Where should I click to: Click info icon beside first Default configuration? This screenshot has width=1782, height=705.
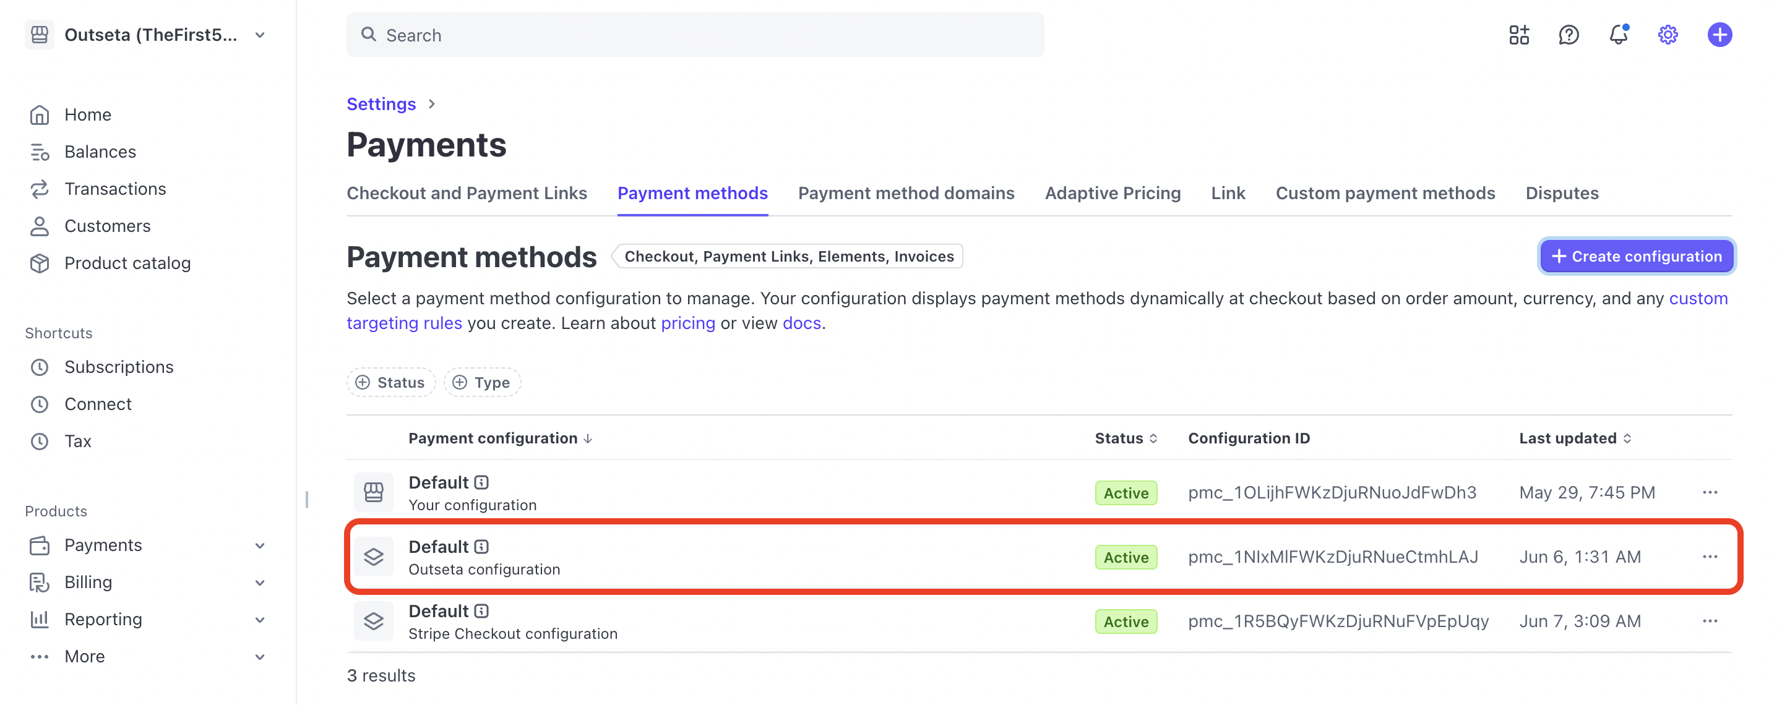tap(481, 482)
